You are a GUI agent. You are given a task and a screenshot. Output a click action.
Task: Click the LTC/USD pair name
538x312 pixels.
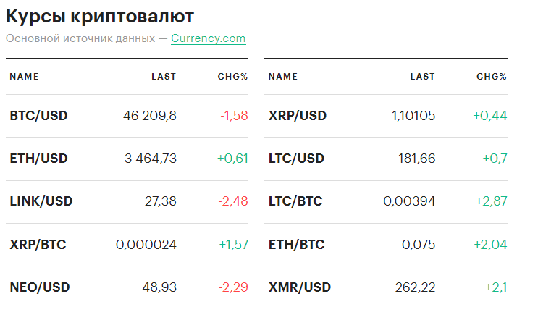[296, 159]
